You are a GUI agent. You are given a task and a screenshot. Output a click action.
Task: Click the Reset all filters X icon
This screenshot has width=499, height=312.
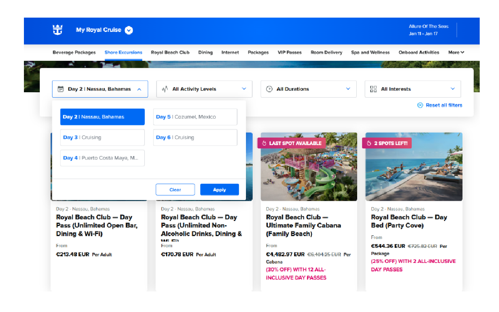(420, 105)
